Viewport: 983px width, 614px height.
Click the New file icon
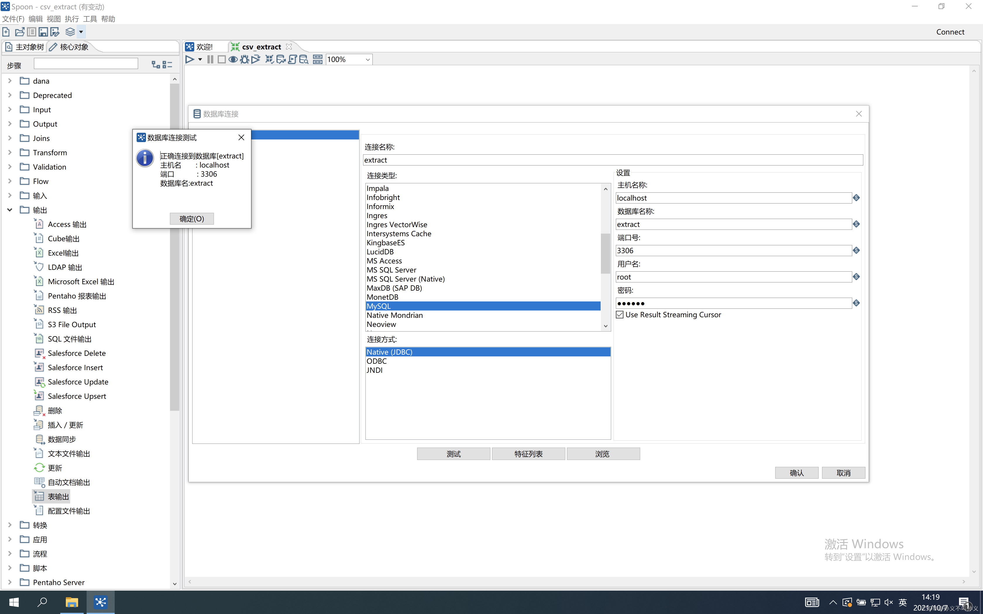(6, 32)
